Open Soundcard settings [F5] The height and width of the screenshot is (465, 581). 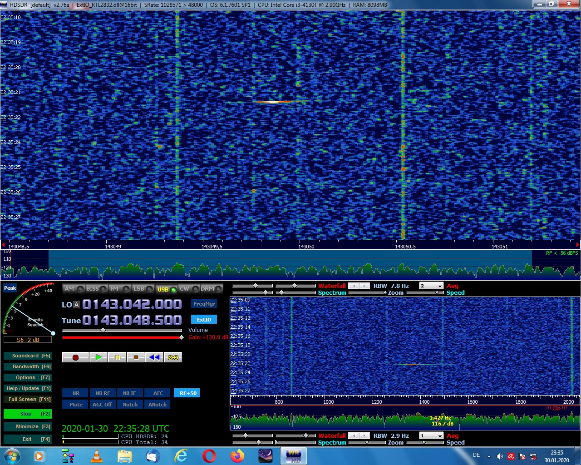tap(28, 356)
